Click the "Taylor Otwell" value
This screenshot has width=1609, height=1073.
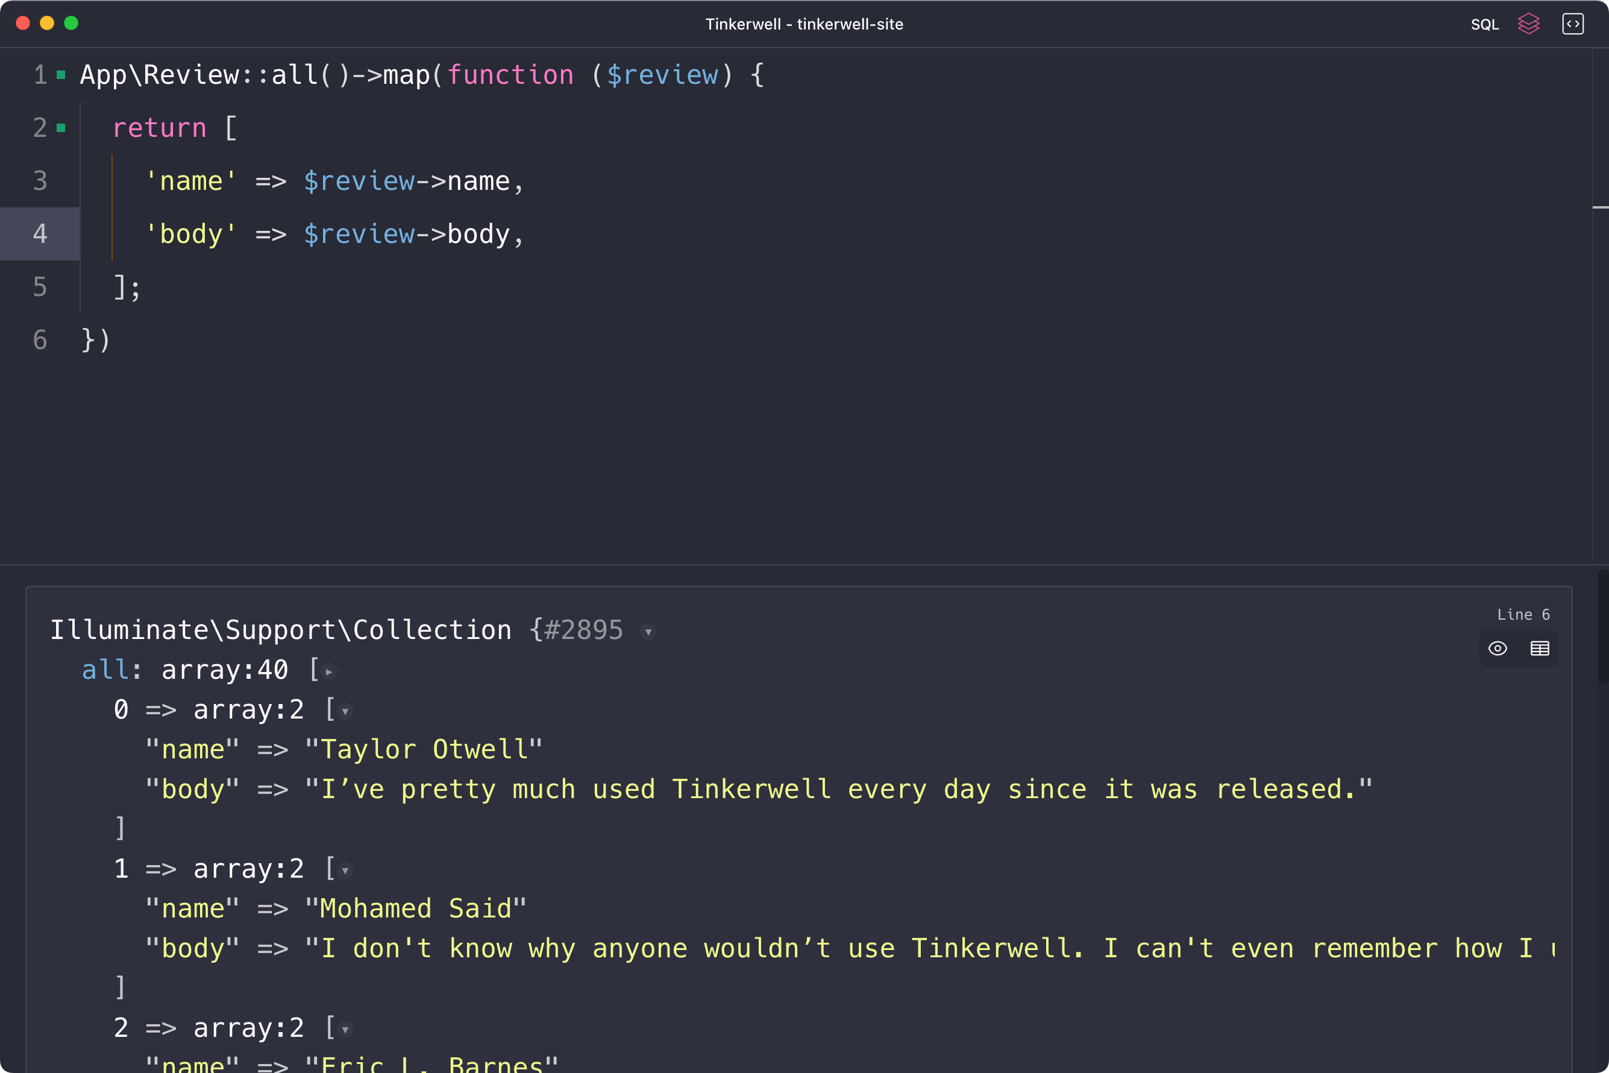[424, 749]
